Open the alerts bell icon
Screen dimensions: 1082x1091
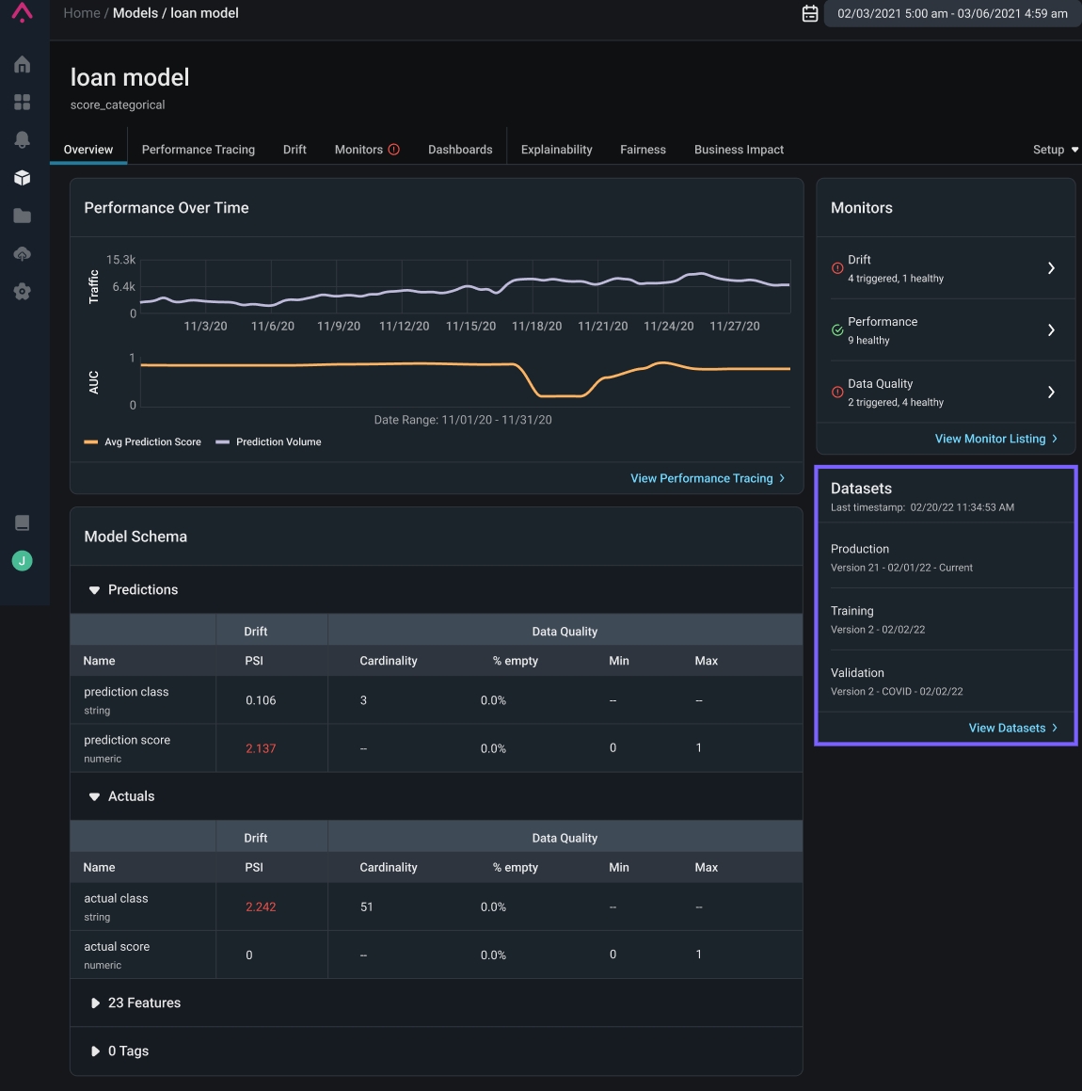click(23, 139)
